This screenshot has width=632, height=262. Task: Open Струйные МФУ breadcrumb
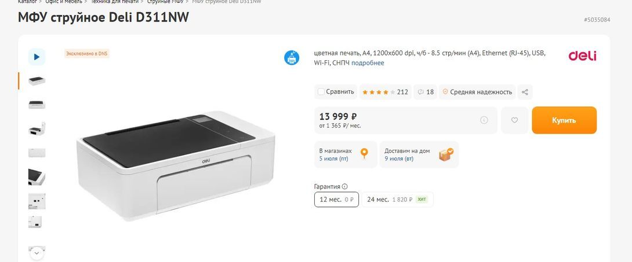click(x=165, y=2)
